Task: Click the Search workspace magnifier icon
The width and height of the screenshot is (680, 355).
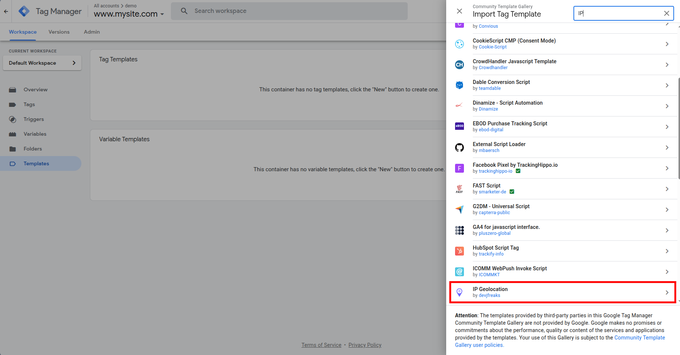Action: click(x=184, y=11)
